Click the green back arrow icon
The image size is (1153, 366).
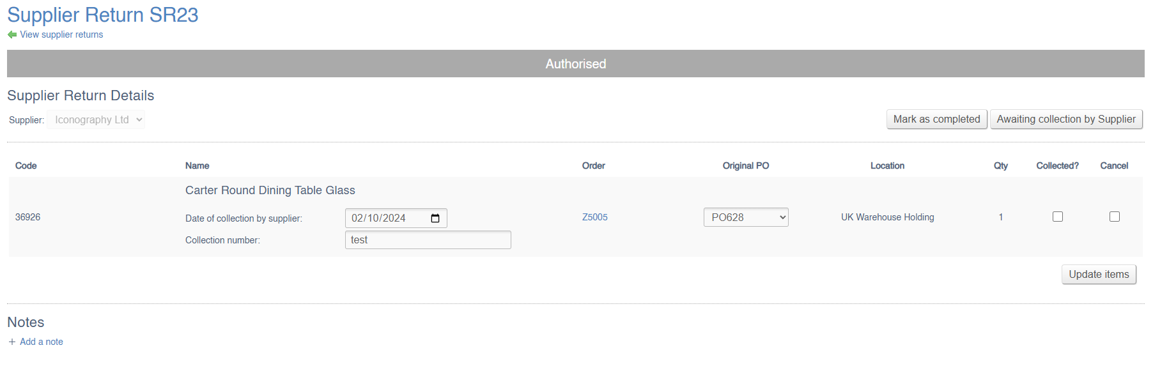point(12,34)
